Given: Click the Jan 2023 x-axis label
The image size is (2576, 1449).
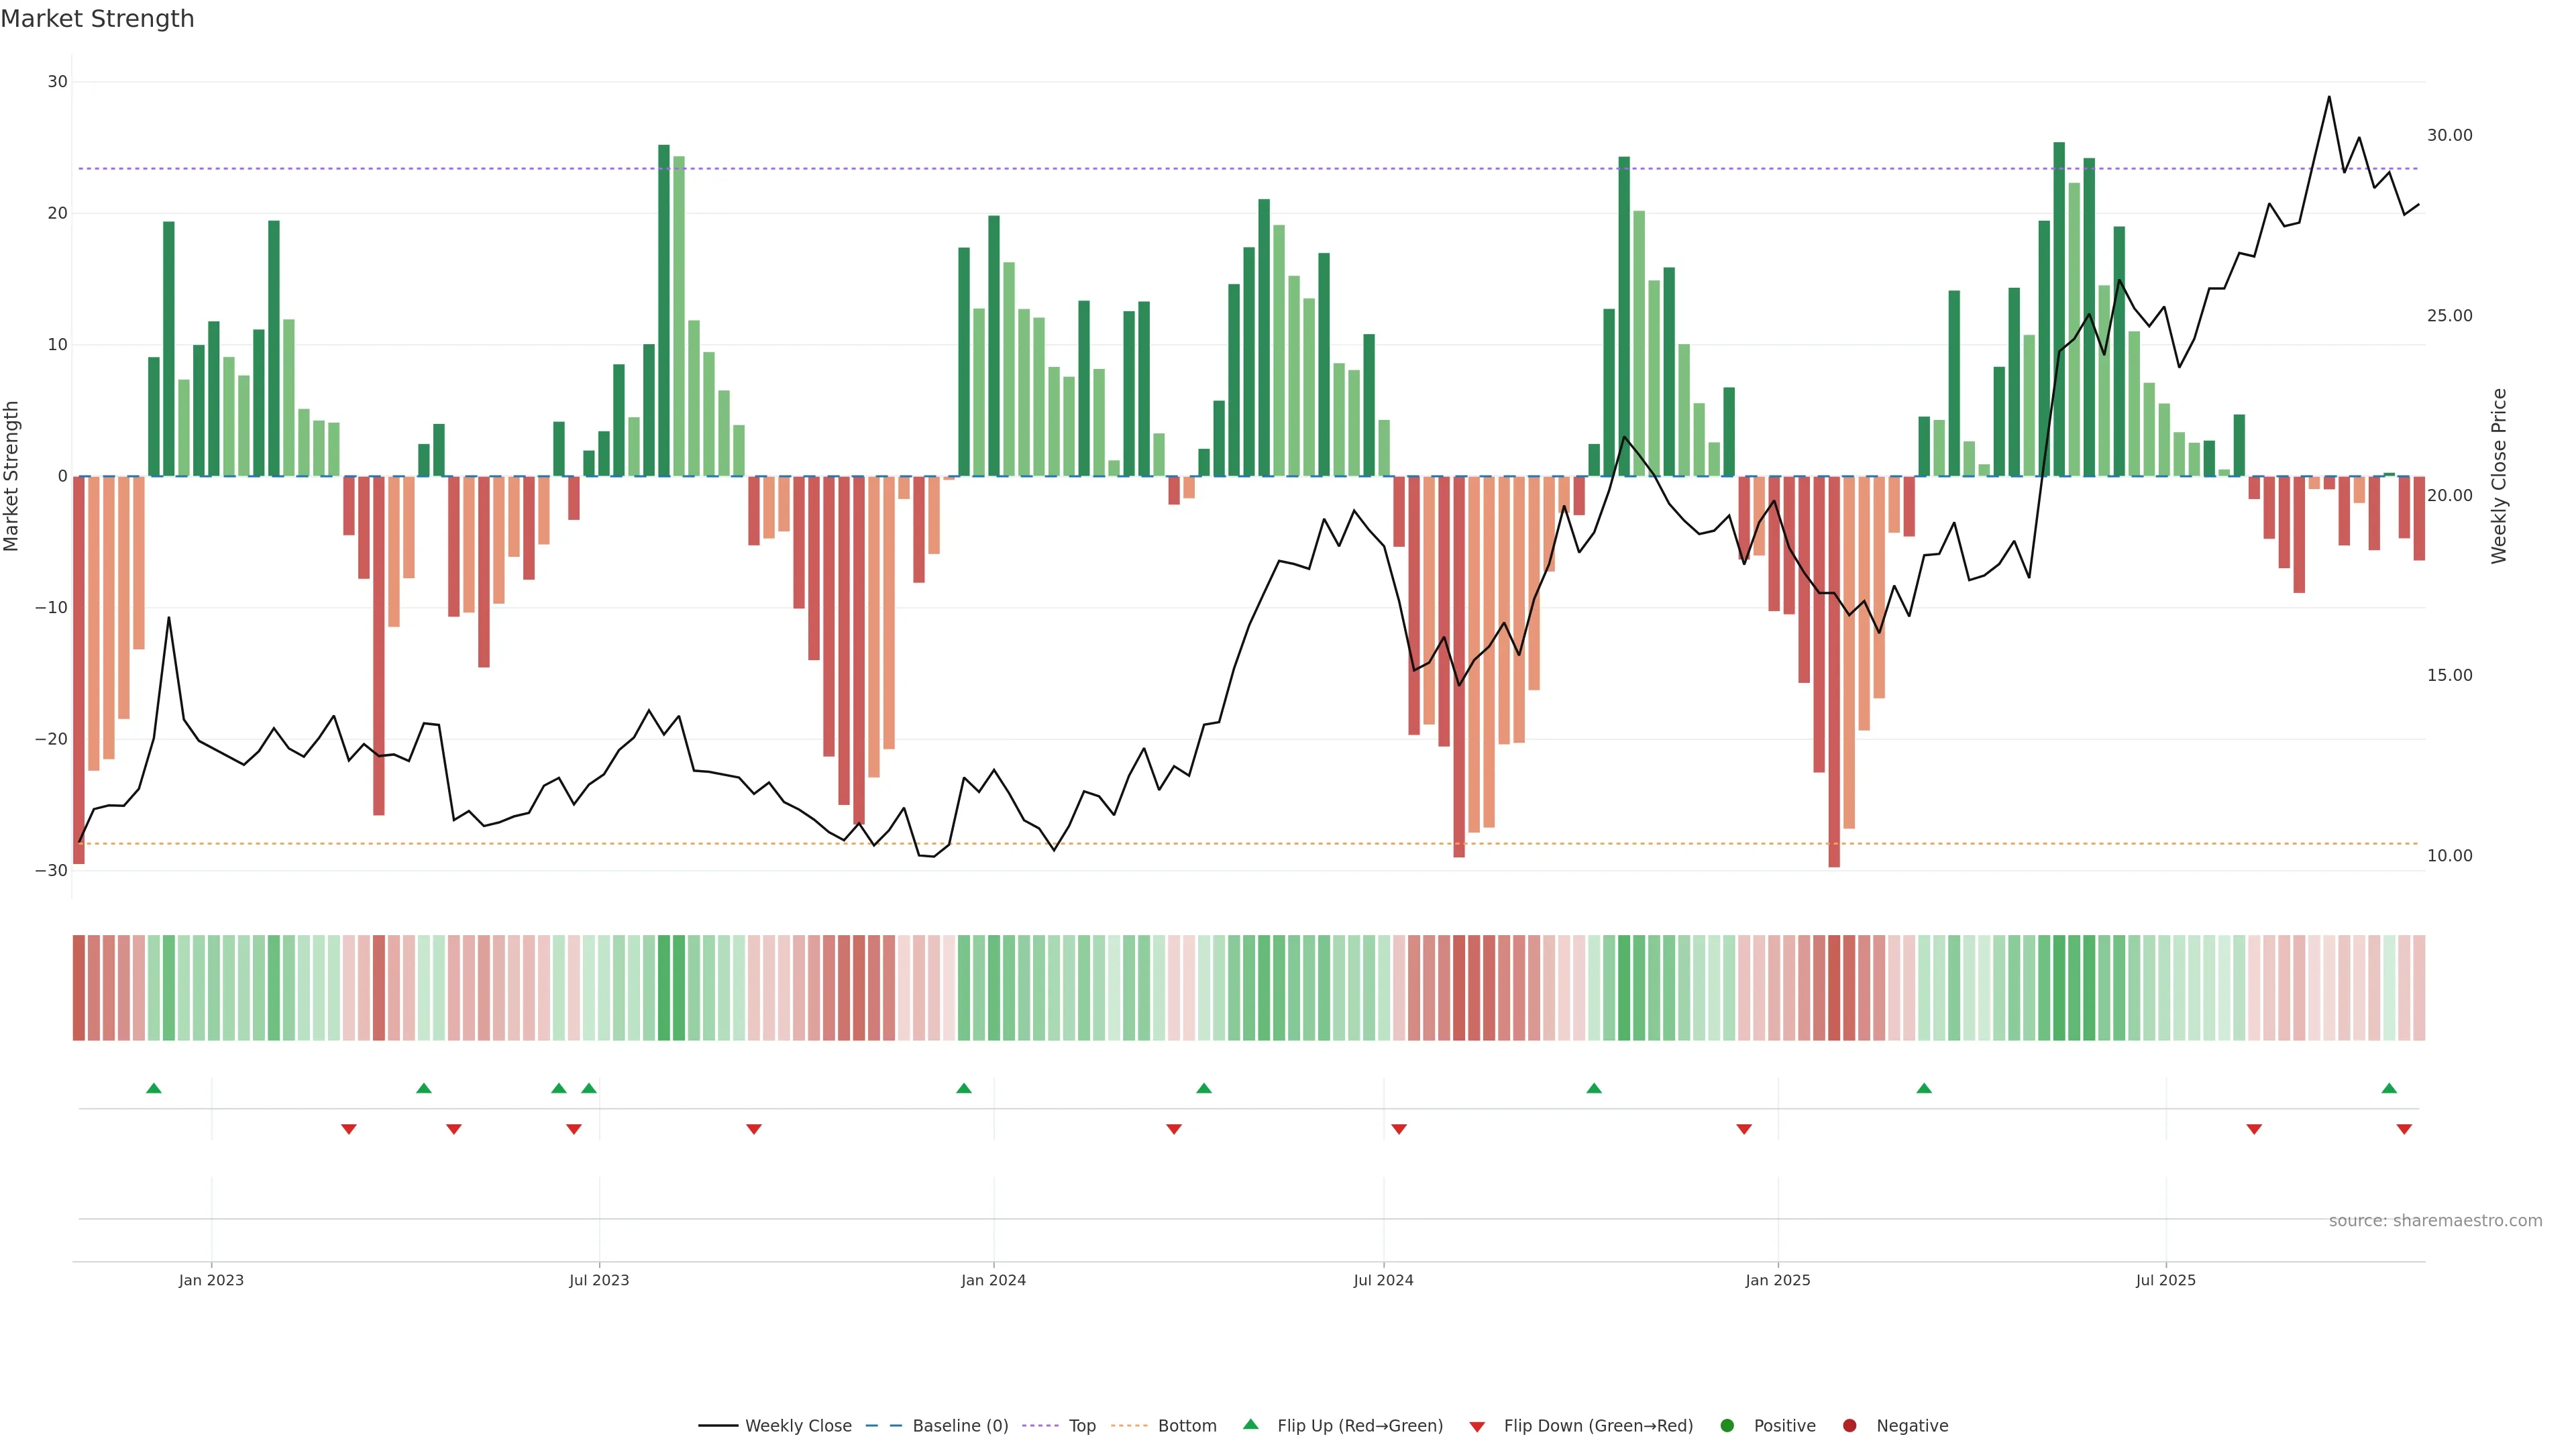Looking at the screenshot, I should coord(211,1280).
